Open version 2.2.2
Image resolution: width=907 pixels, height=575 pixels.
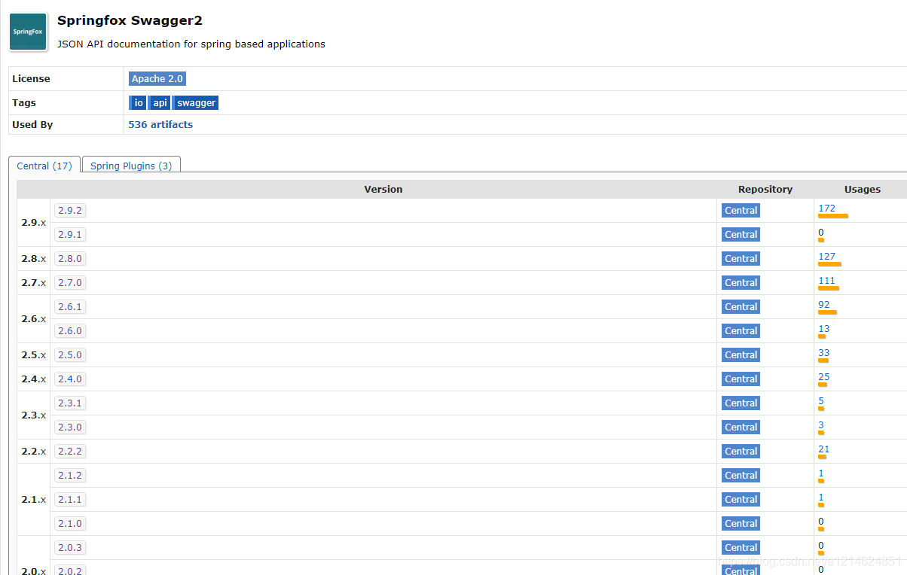(70, 452)
